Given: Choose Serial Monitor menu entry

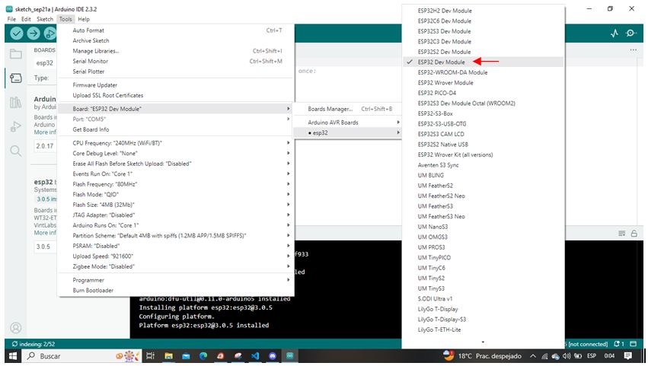Looking at the screenshot, I should 176,61.
